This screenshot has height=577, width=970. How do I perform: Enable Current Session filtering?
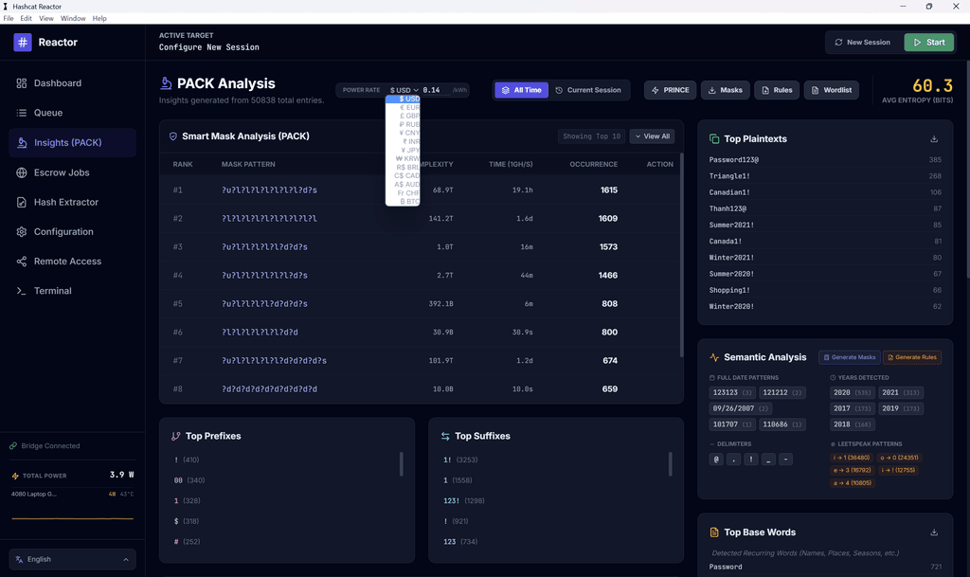click(588, 89)
